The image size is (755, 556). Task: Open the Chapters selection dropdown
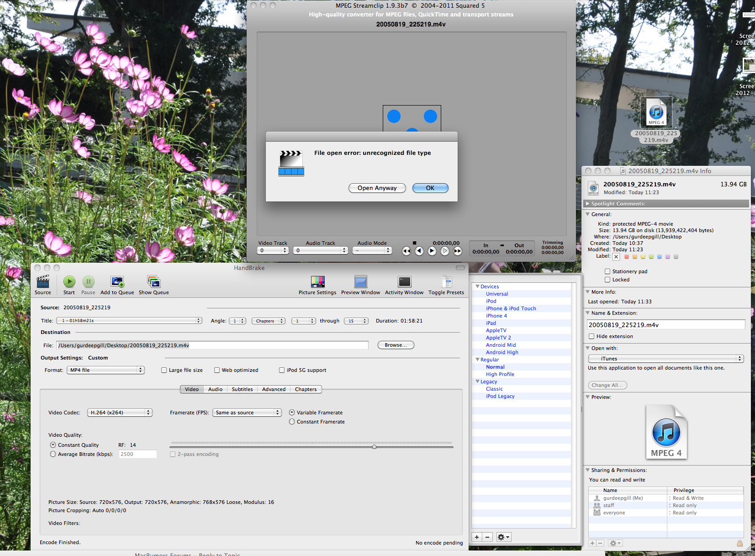tap(269, 321)
